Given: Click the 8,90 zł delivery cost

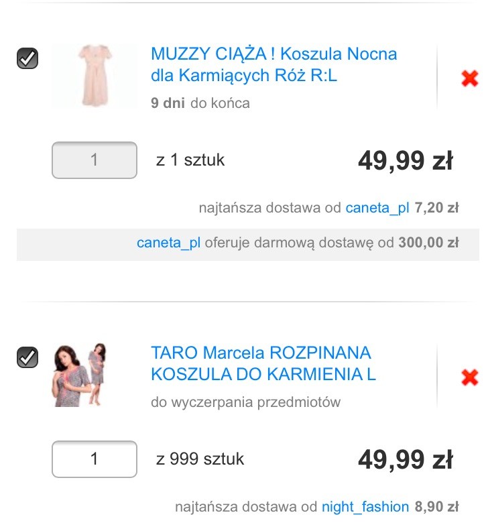Looking at the screenshot, I should coord(436,507).
